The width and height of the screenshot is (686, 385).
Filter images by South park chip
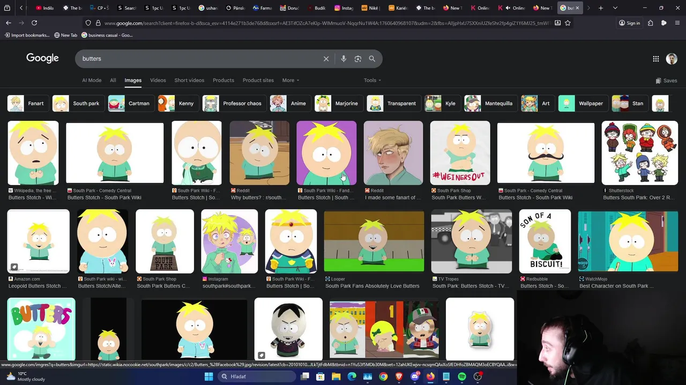tap(78, 103)
